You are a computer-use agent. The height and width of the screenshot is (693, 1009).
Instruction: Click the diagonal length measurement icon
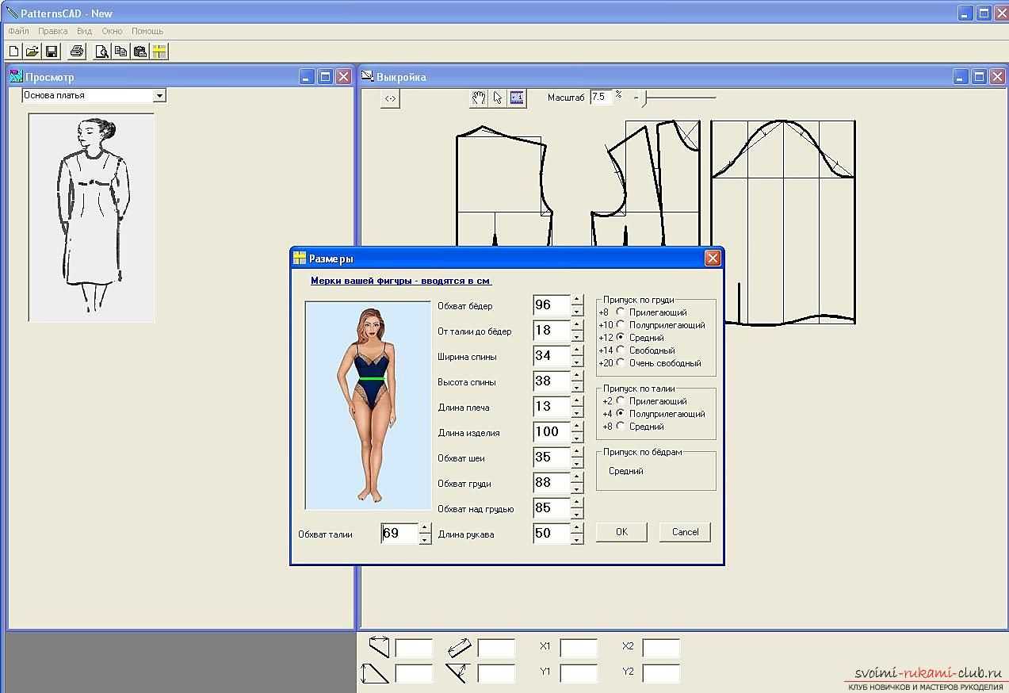click(x=459, y=648)
